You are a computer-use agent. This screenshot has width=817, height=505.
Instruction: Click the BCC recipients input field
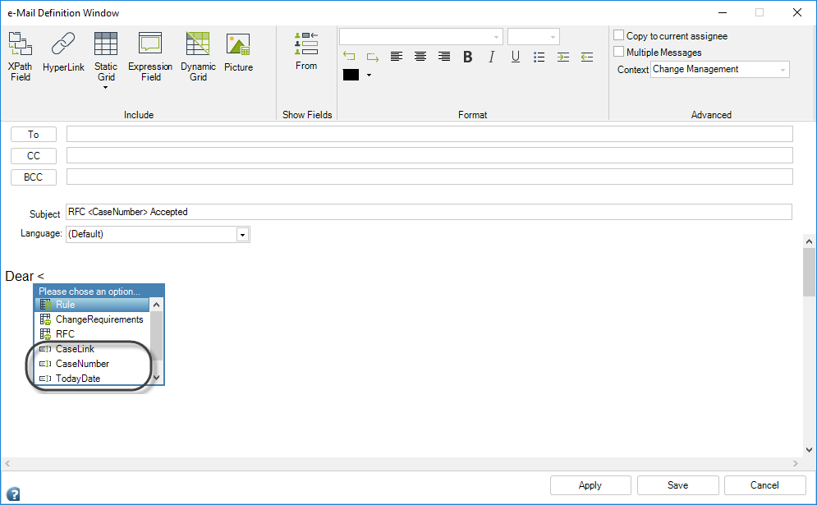(429, 177)
